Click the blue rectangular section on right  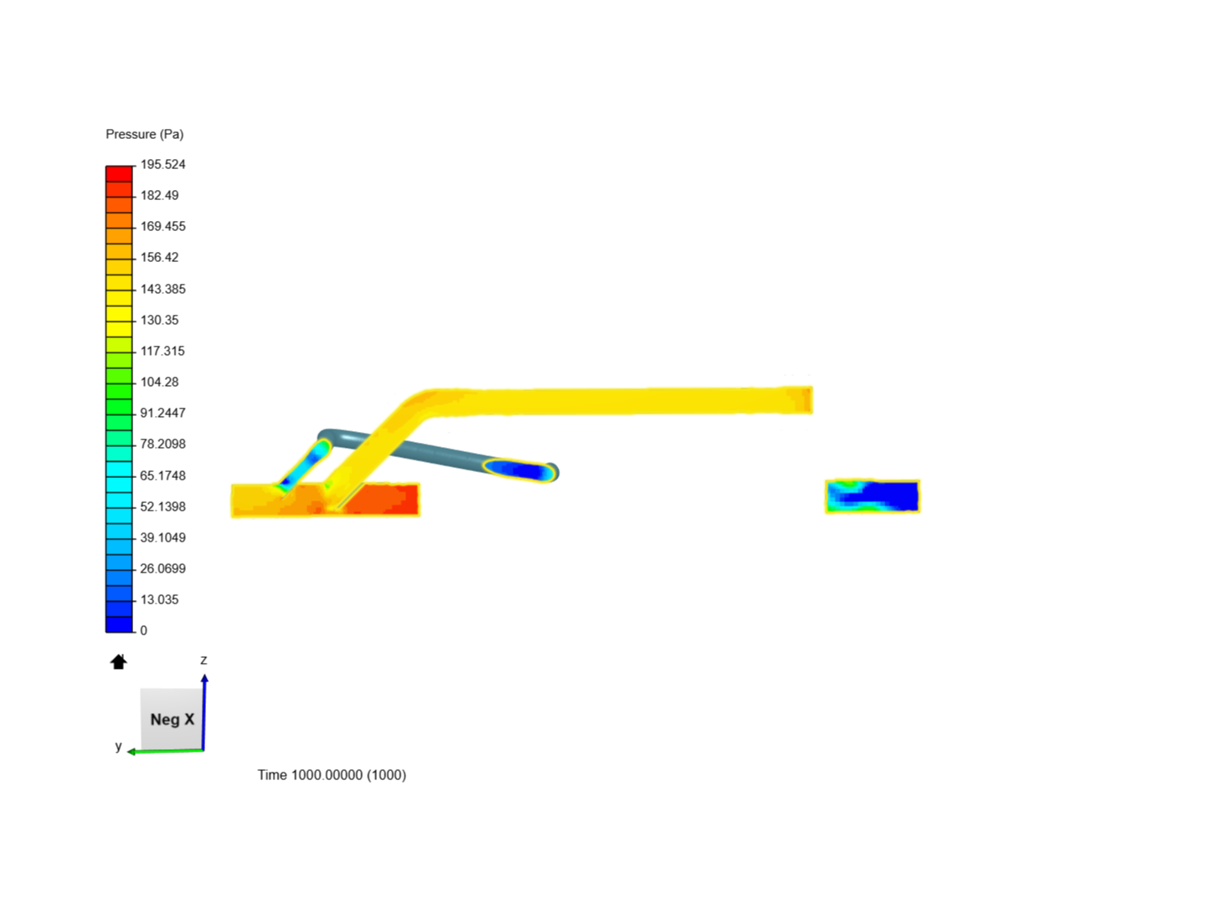(873, 496)
